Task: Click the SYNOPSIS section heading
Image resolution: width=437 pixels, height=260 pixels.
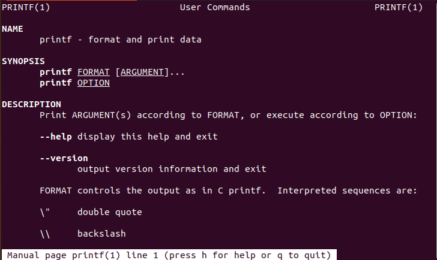Action: tap(23, 61)
